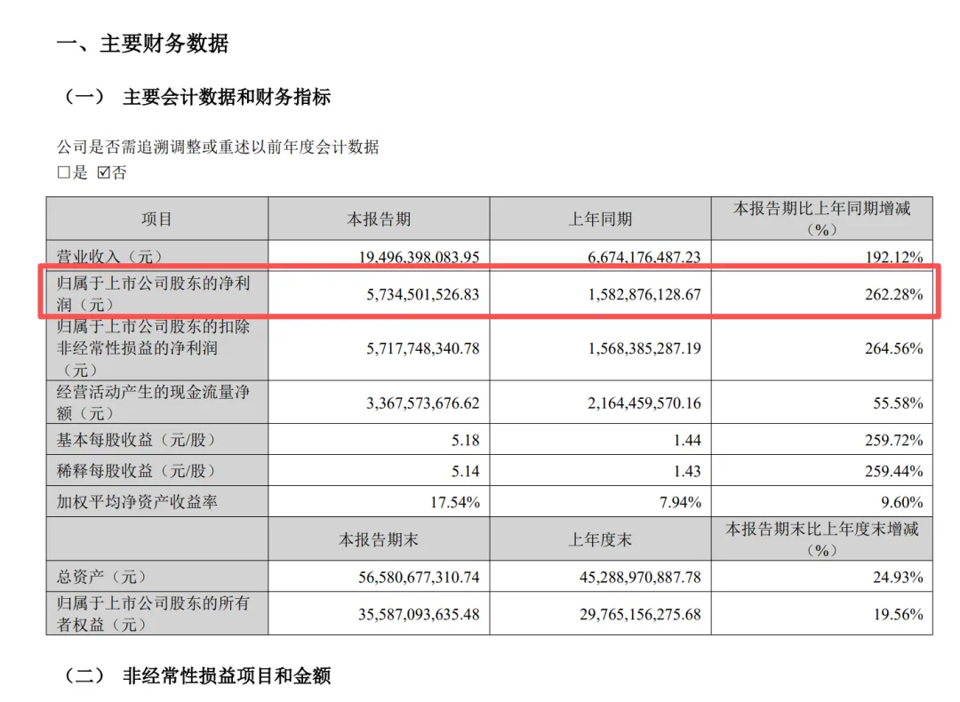Click the growth percentage 262.28%
The width and height of the screenshot is (960, 702).
[895, 294]
